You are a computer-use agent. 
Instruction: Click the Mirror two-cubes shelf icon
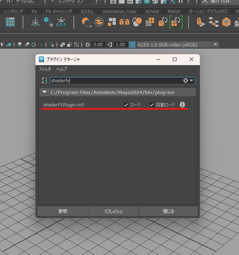point(124,22)
